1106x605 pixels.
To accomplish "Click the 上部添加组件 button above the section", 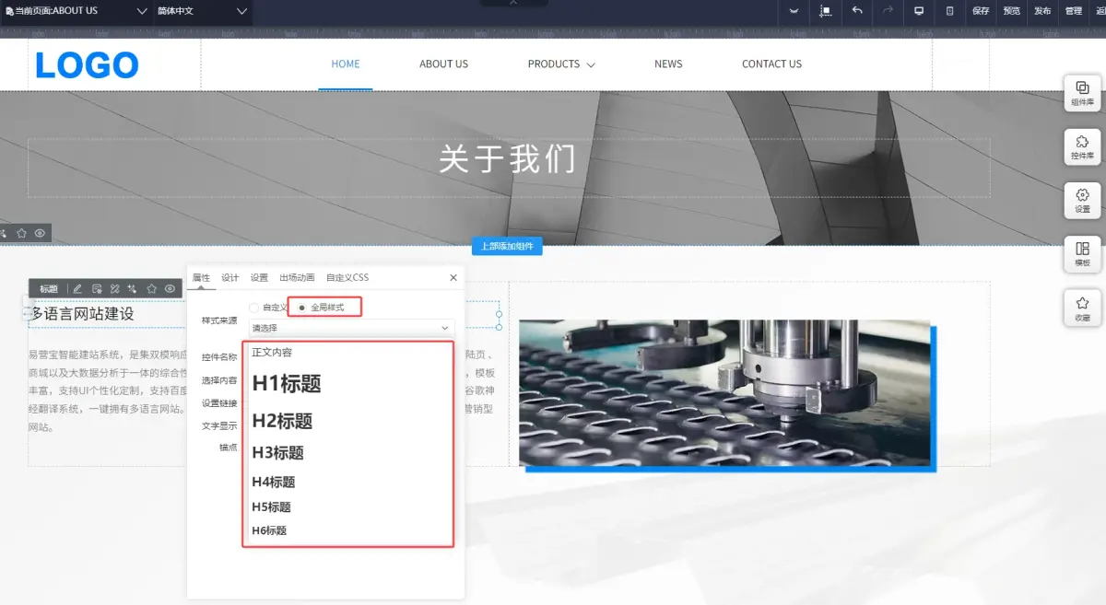I will click(x=510, y=246).
